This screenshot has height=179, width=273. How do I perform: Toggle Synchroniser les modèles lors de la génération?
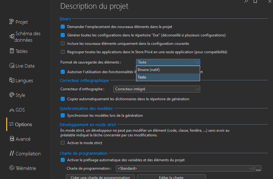(63, 115)
